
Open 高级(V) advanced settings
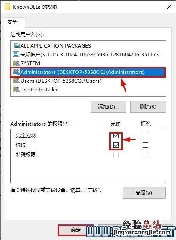[144, 193]
